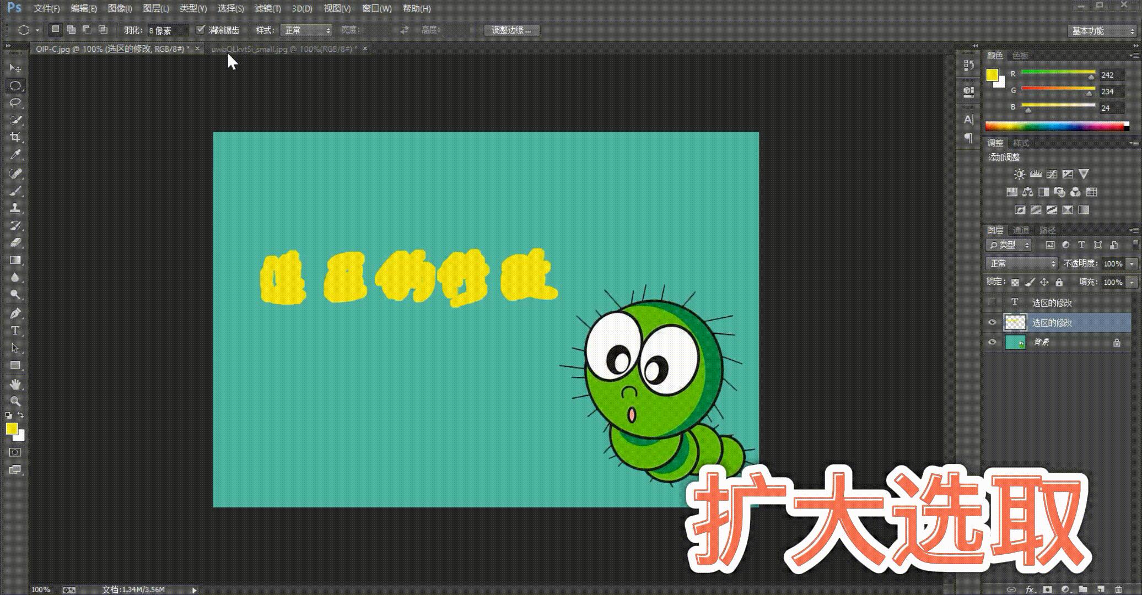This screenshot has height=595, width=1142.
Task: Select the Brush tool
Action: point(15,191)
